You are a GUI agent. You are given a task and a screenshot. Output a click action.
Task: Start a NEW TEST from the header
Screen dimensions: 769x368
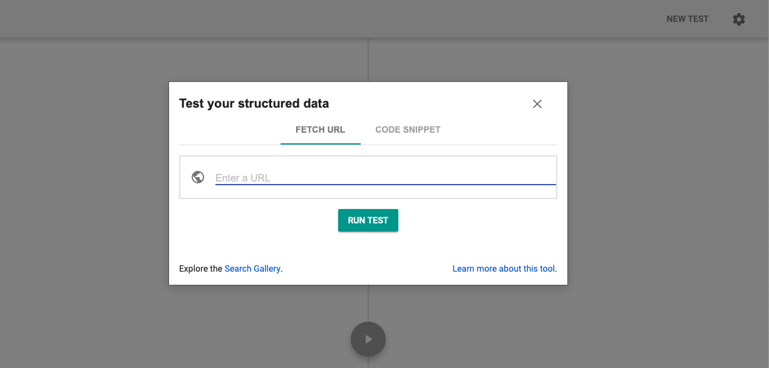click(688, 19)
